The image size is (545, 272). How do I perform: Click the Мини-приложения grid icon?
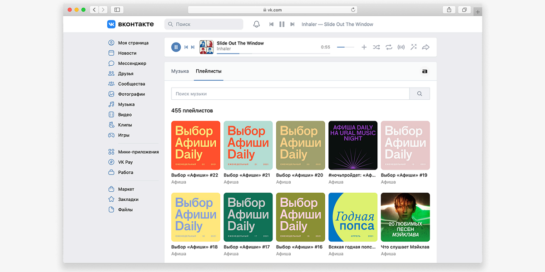(111, 152)
